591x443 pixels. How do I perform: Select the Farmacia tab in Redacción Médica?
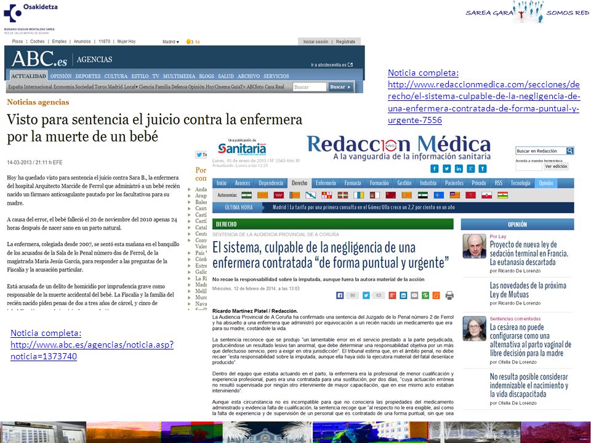tap(353, 183)
